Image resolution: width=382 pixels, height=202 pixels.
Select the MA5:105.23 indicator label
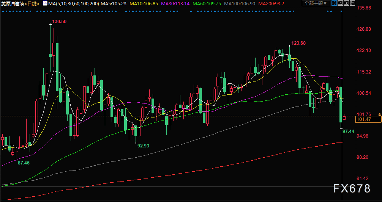[114, 4]
